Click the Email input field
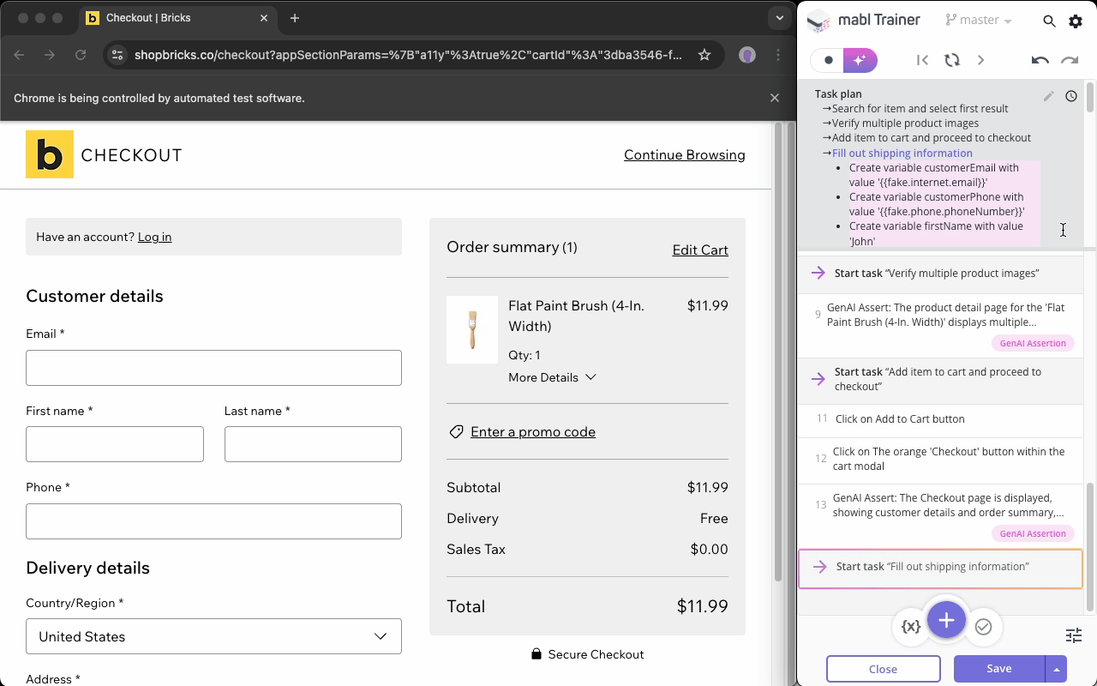 (213, 368)
